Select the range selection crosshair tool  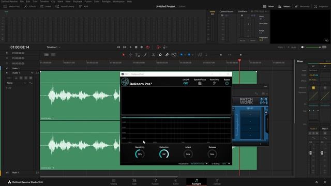pos(131,55)
